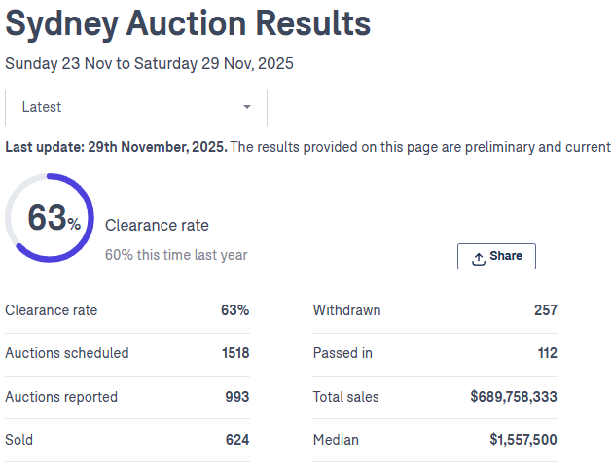
Task: Open the Latest week dropdown
Action: coord(136,108)
